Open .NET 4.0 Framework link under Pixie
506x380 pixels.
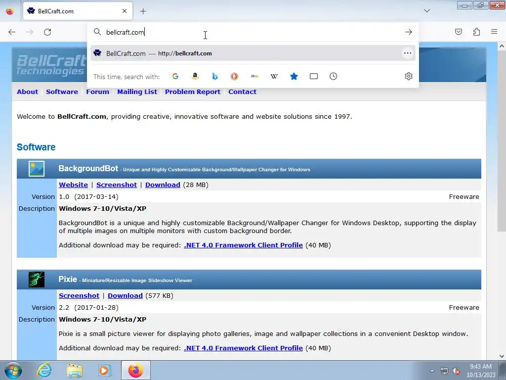[x=243, y=348]
